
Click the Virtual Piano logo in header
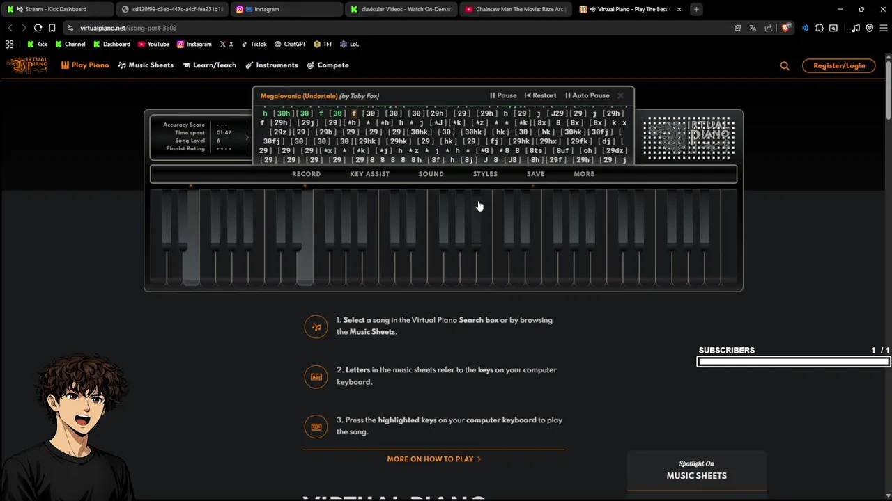point(28,65)
